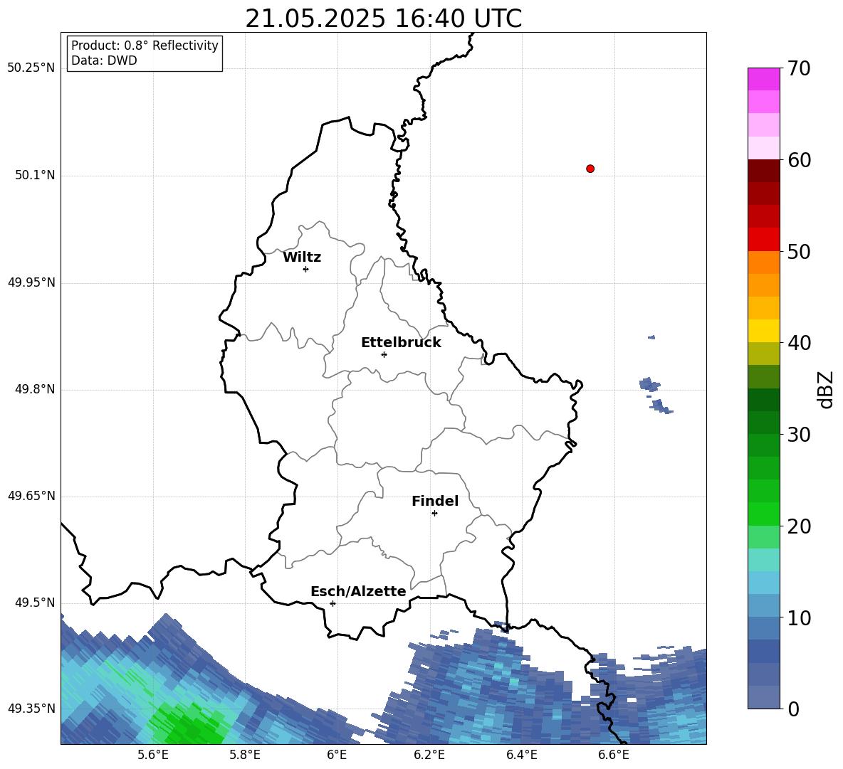This screenshot has height=769, width=843.
Task: Click the Ettelbruck city label
Action: [x=401, y=343]
